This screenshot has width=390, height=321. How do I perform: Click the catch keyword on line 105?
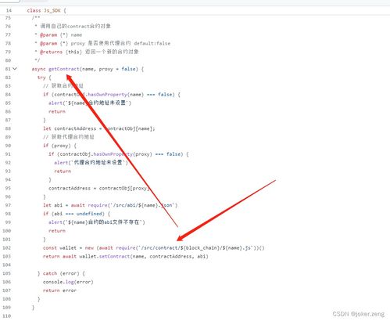point(50,273)
